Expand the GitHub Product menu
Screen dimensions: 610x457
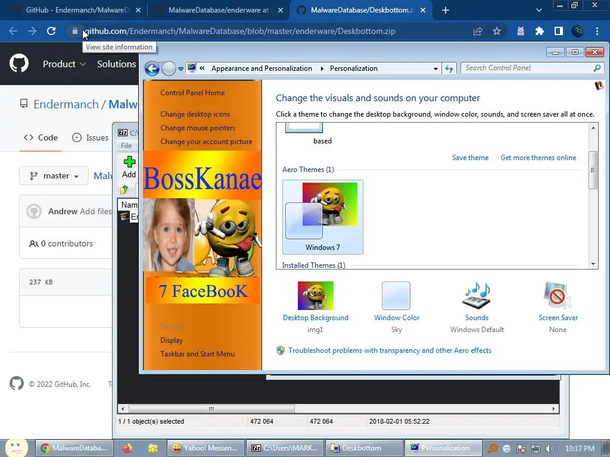(x=64, y=64)
